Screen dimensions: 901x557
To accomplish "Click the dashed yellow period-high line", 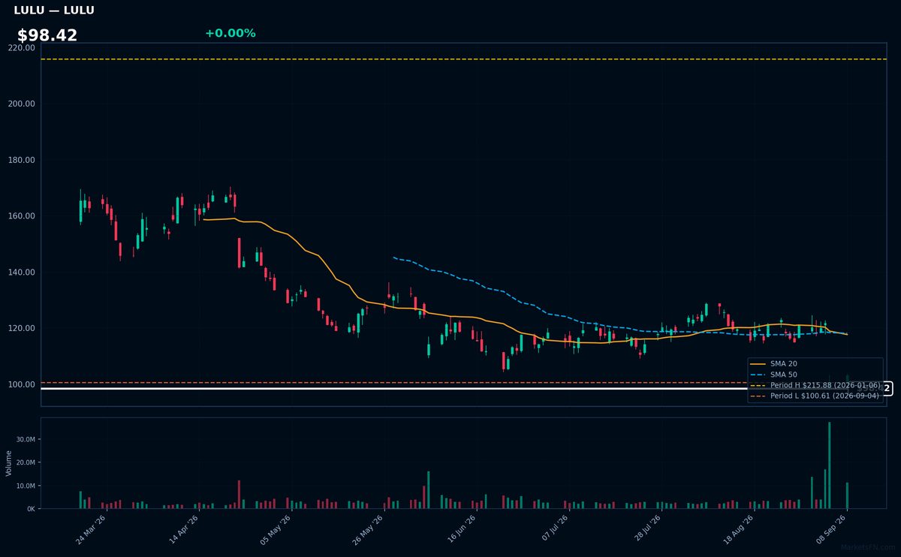I will click(x=463, y=59).
